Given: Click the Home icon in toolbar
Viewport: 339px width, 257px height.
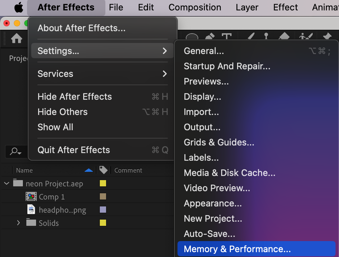Looking at the screenshot, I should 17,39.
